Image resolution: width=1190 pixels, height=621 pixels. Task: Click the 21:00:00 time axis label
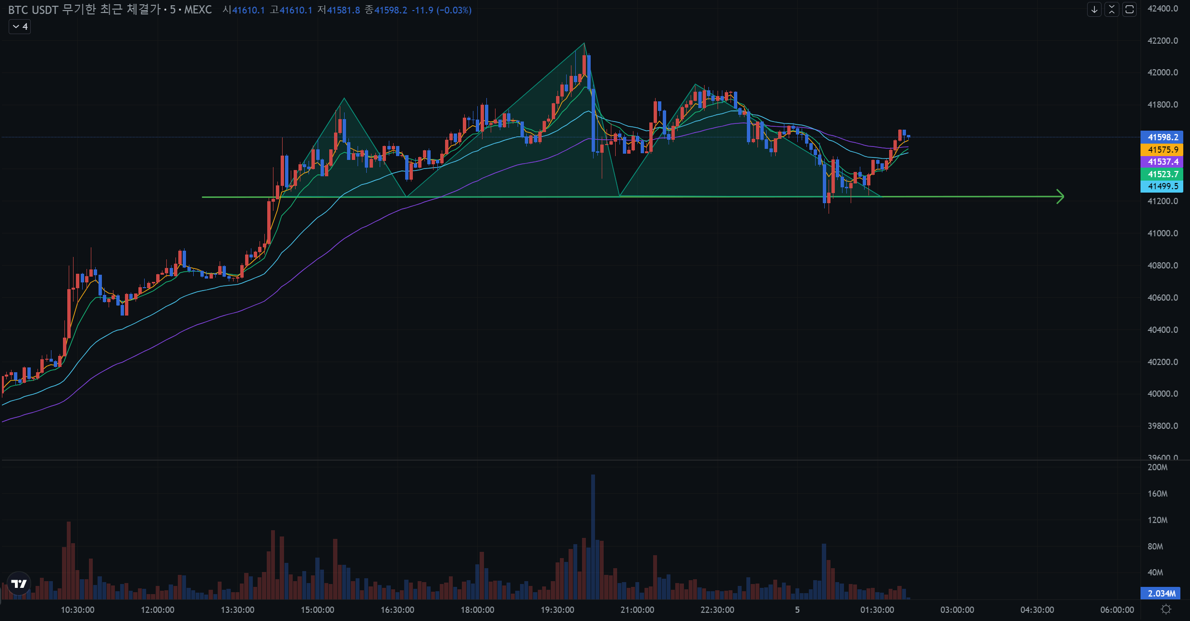(637, 610)
